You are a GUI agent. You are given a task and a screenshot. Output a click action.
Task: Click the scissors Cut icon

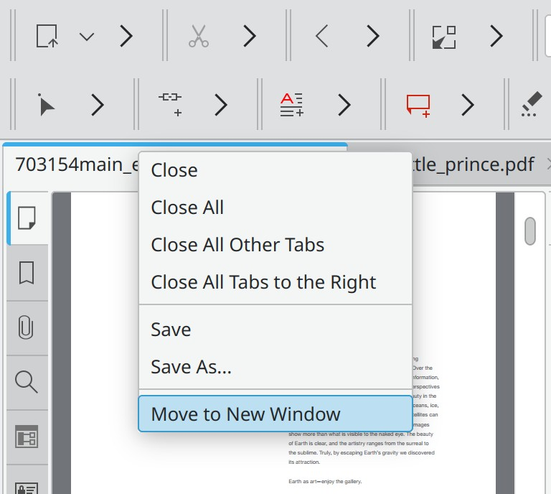point(199,36)
